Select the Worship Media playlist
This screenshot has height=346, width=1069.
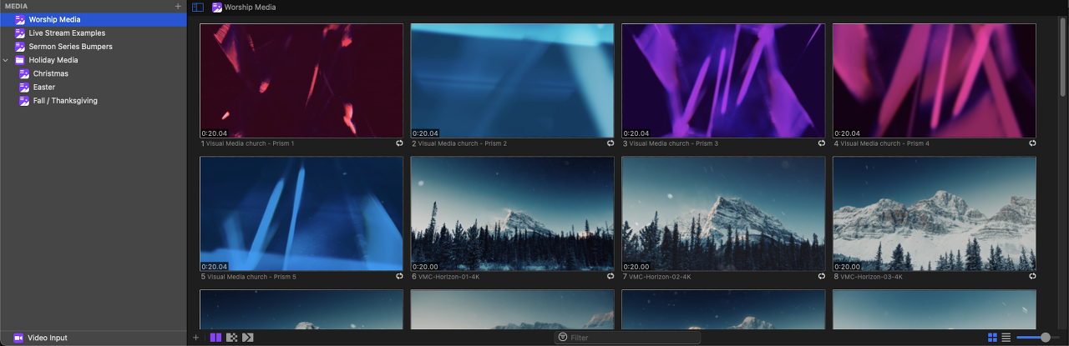point(94,19)
